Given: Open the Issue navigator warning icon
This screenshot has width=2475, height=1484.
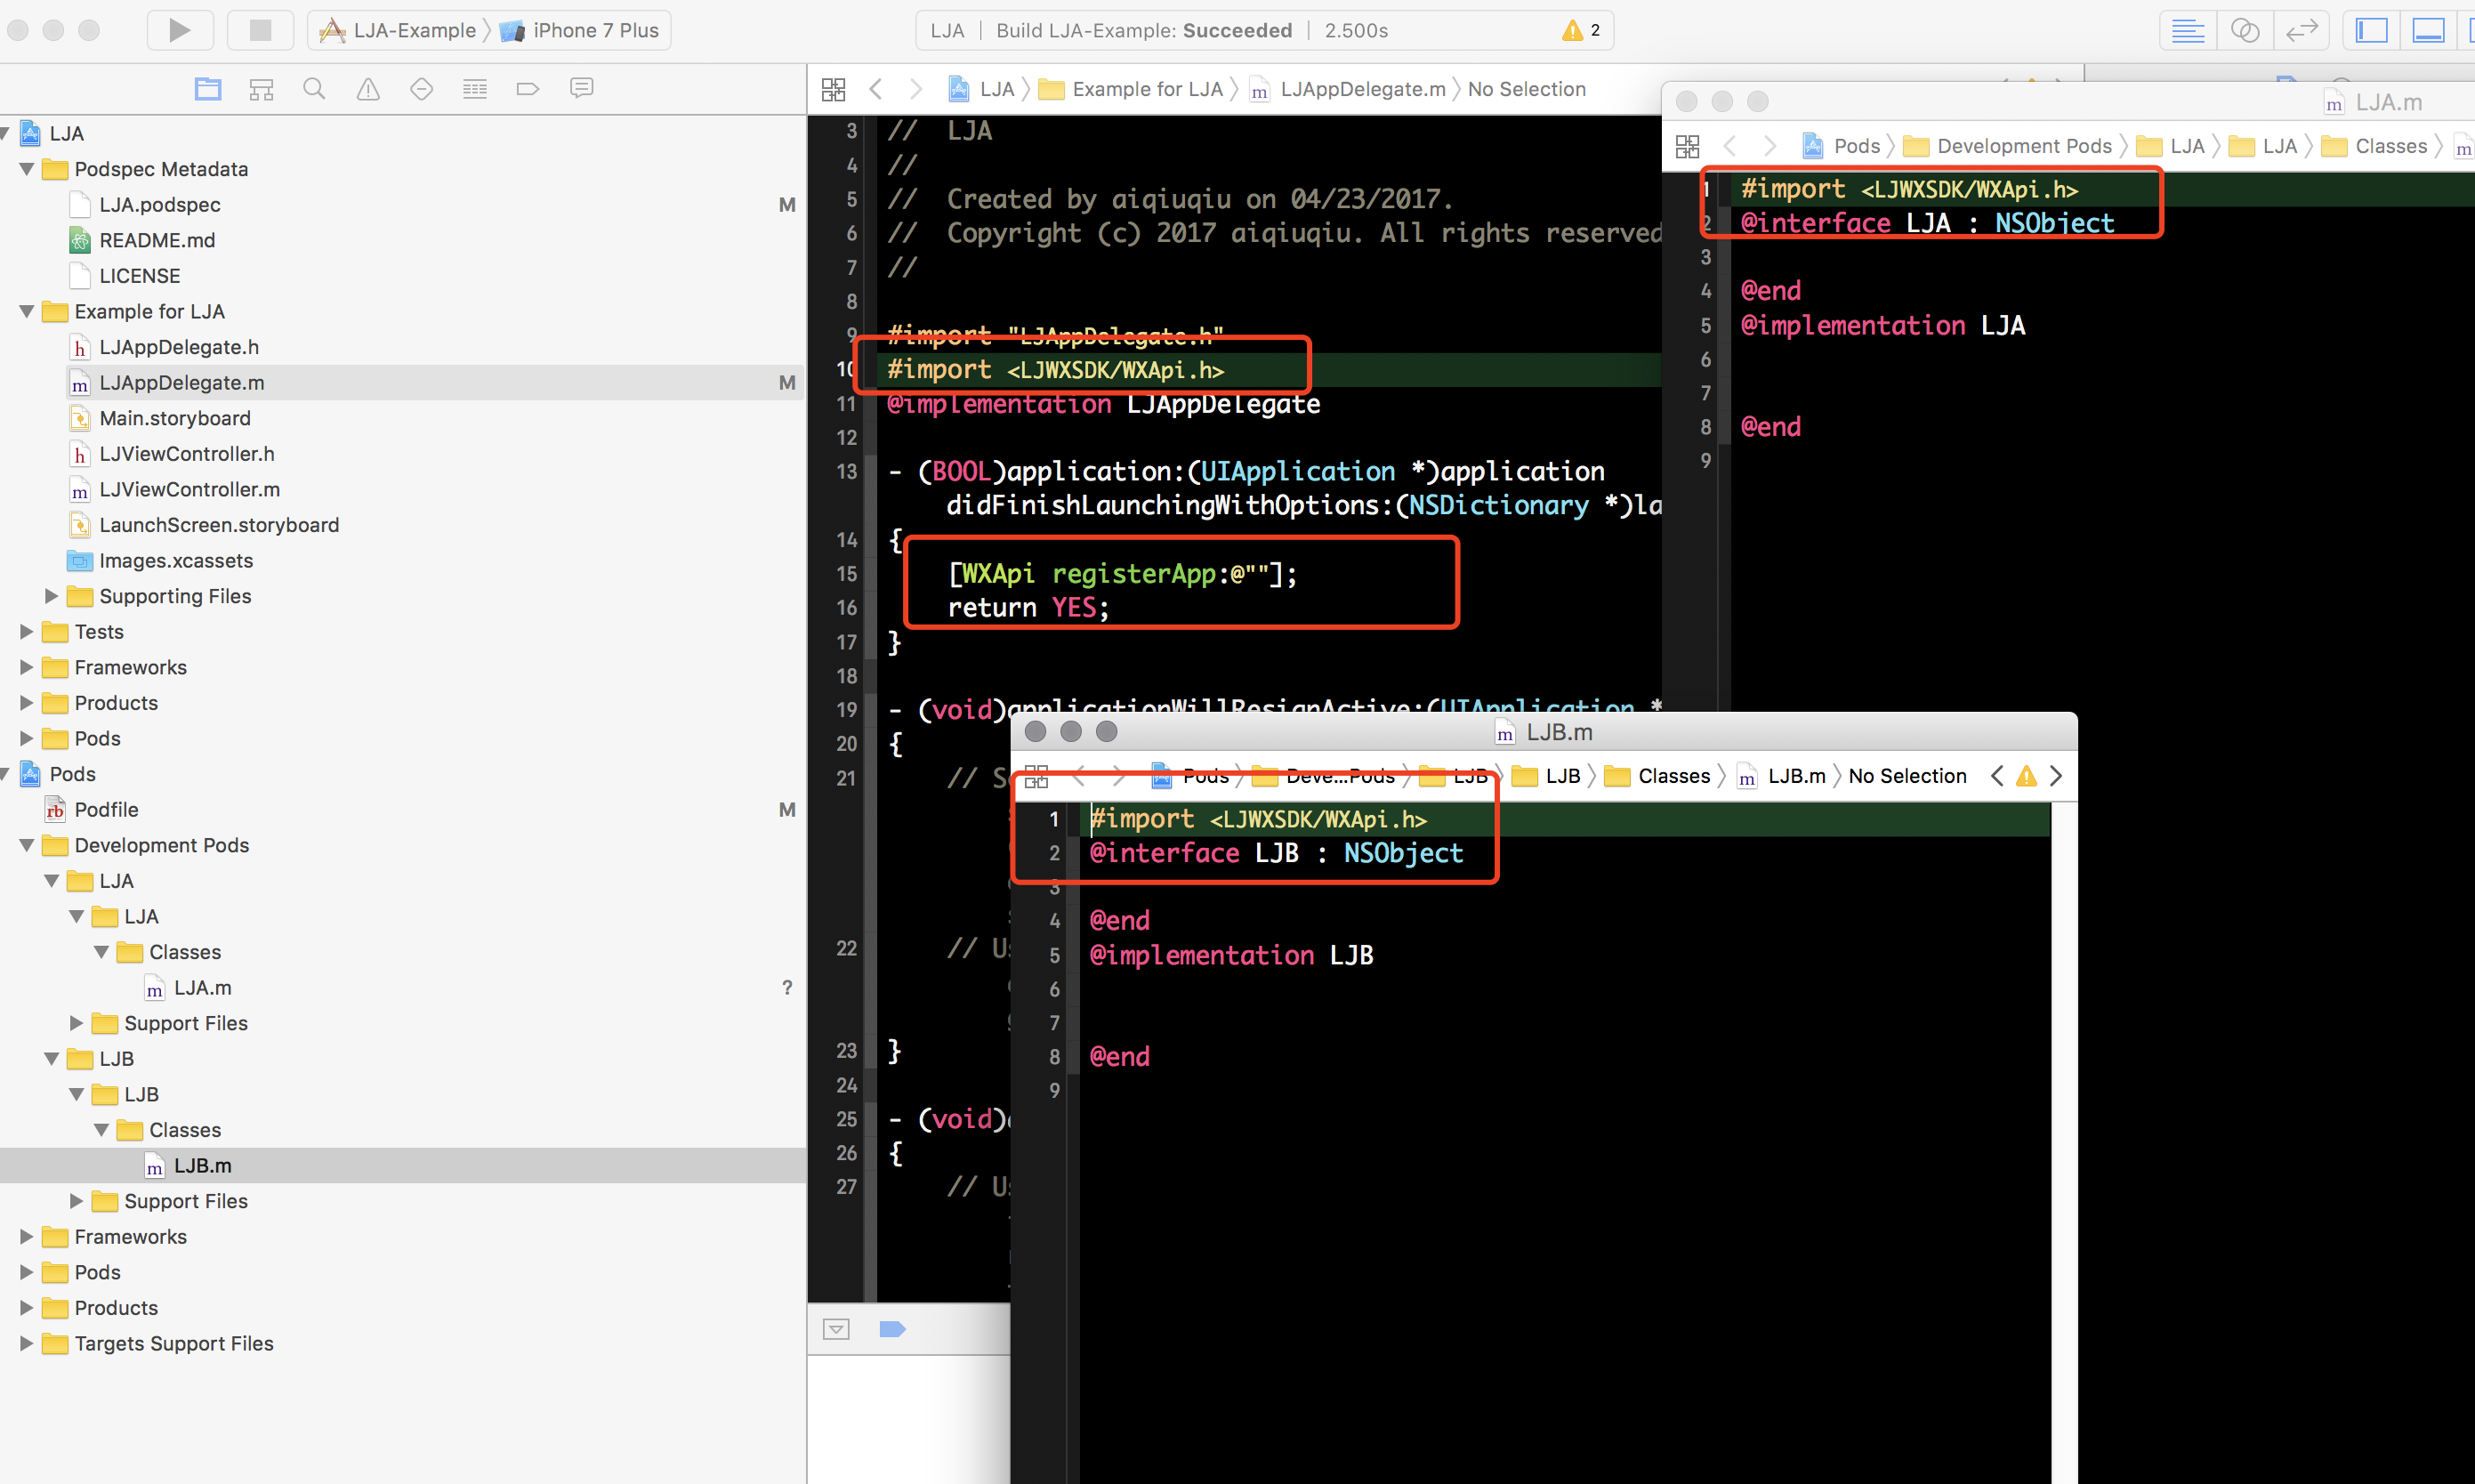Looking at the screenshot, I should click(367, 88).
